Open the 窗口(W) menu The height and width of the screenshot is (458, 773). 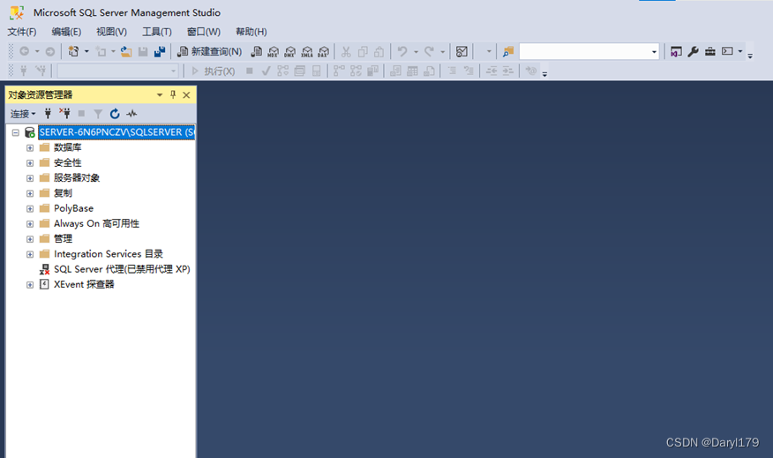pos(204,32)
